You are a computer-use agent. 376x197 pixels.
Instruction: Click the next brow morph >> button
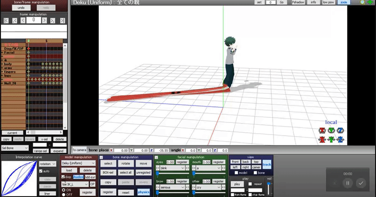[x=187, y=188]
